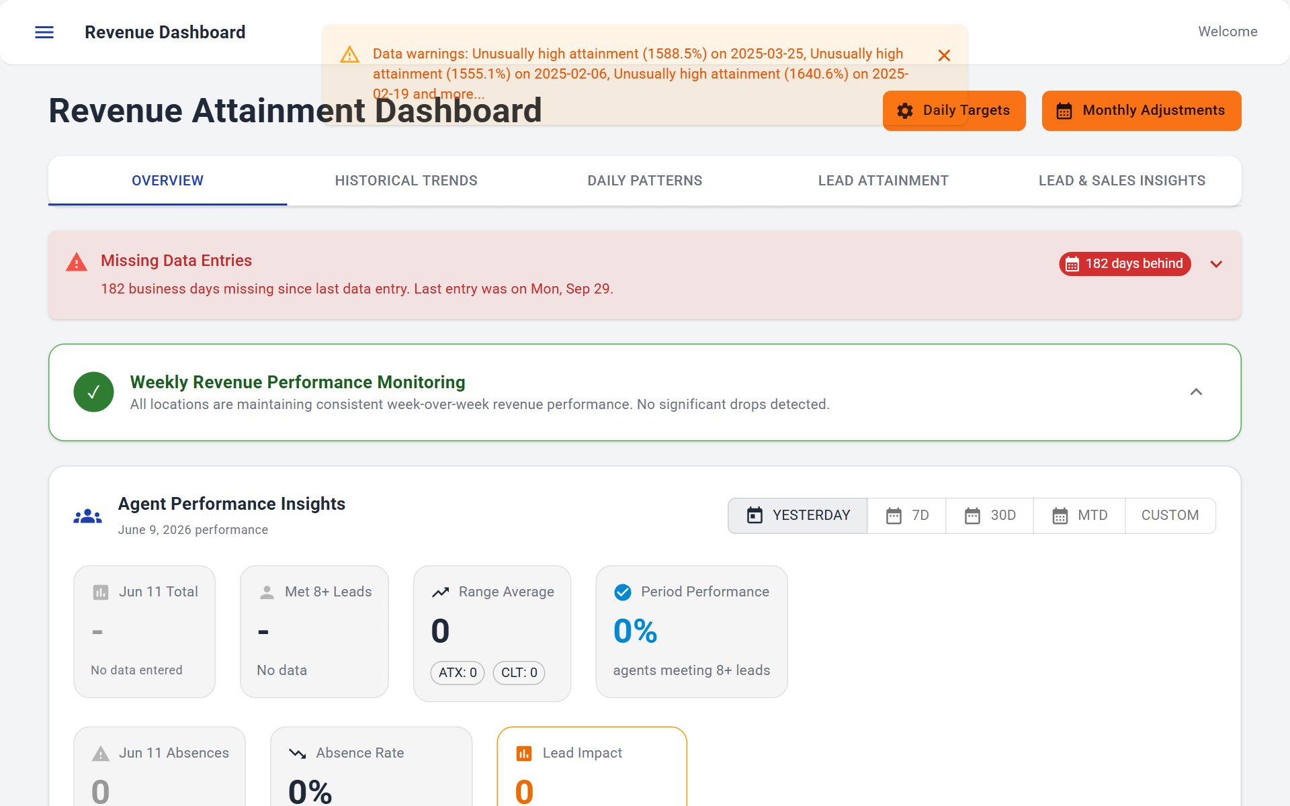Screen dimensions: 1290x806
Task: Open Monthly Adjustments
Action: click(1142, 111)
